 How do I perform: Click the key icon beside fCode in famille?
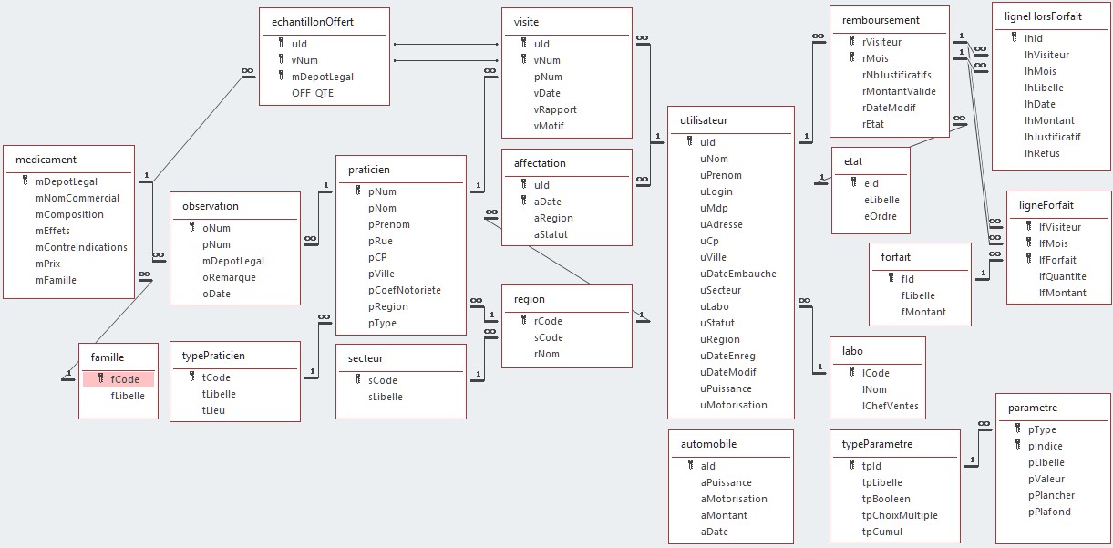(x=101, y=379)
